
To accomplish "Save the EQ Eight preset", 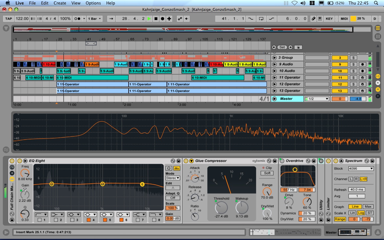I will click(179, 161).
